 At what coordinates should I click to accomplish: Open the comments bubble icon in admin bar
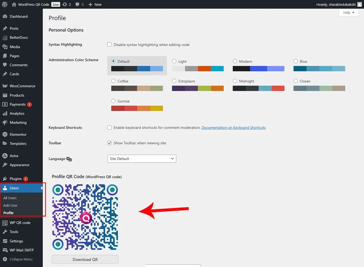[x=77, y=4]
